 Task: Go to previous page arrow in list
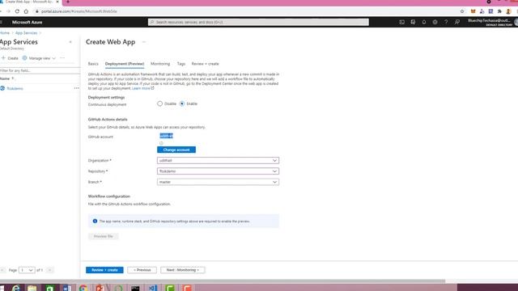click(x=2, y=270)
